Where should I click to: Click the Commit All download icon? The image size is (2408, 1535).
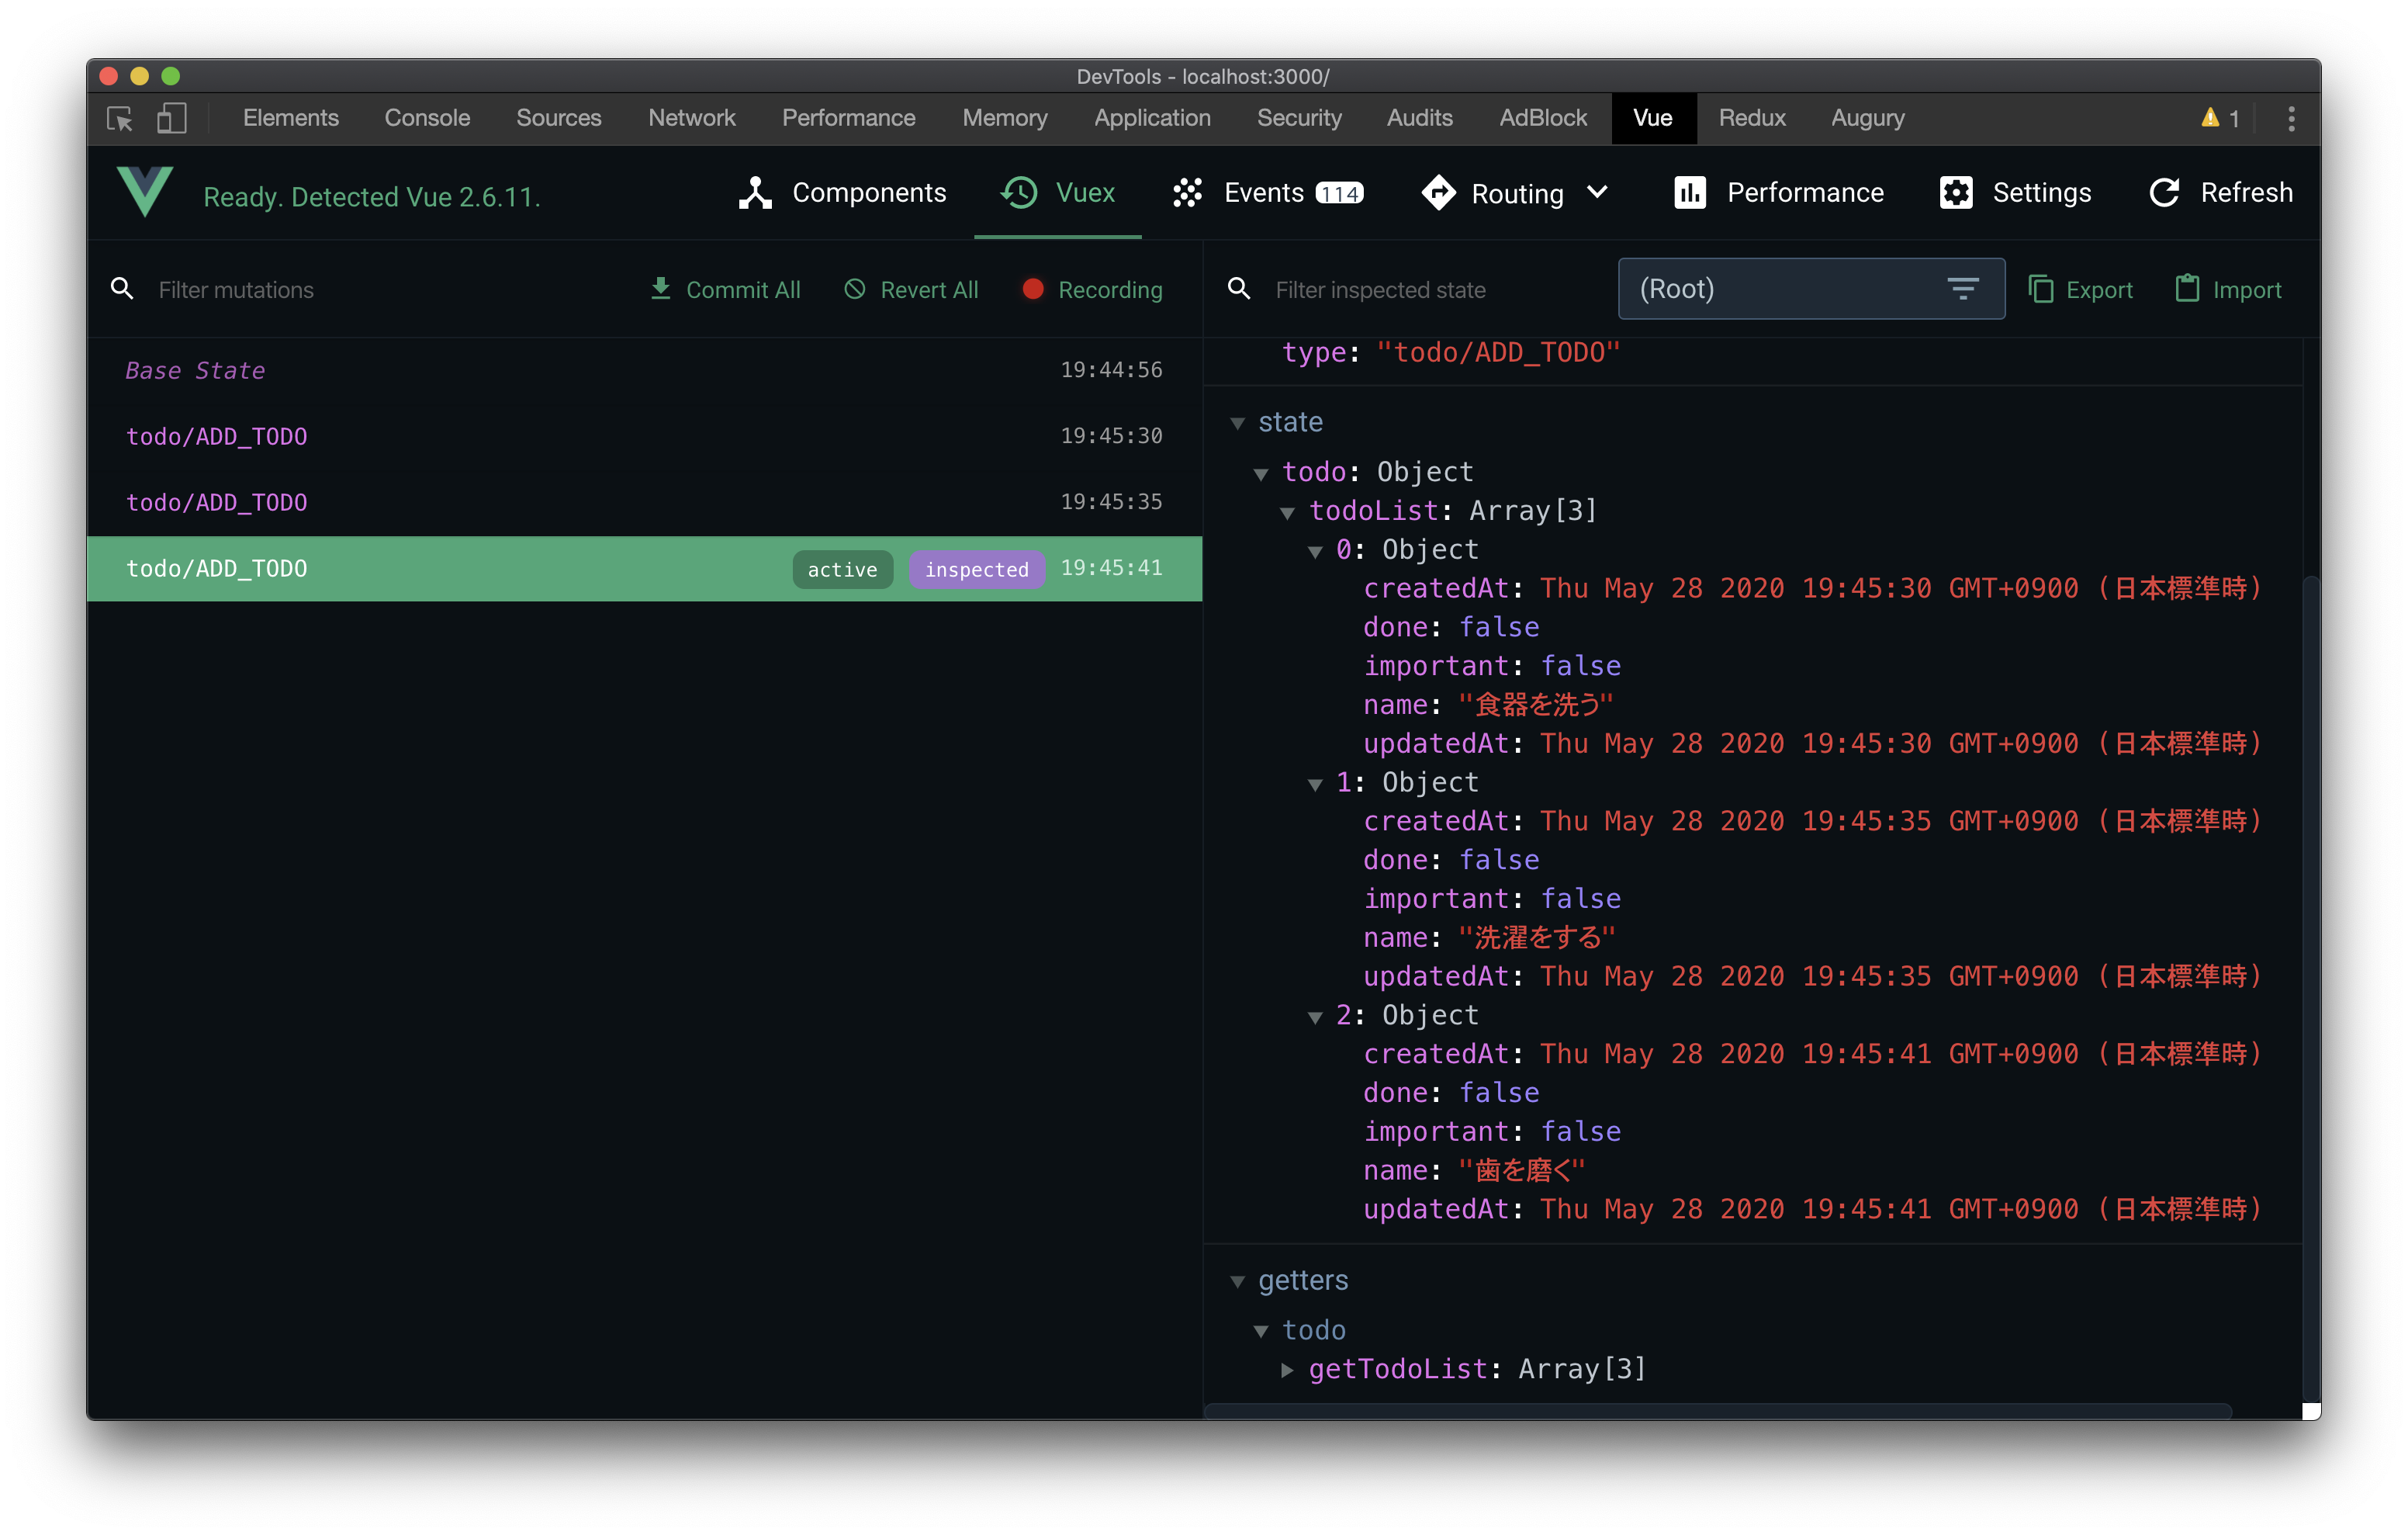click(x=660, y=288)
